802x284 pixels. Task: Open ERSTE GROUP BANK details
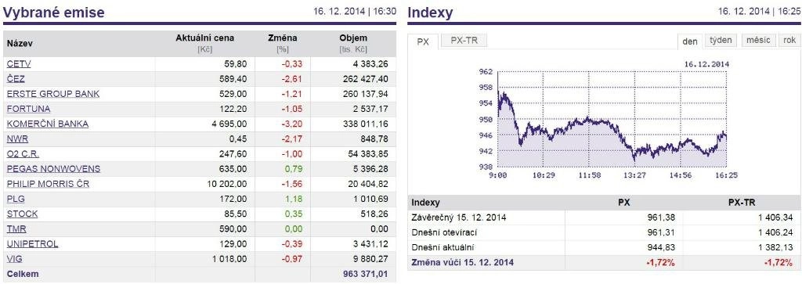(x=53, y=94)
